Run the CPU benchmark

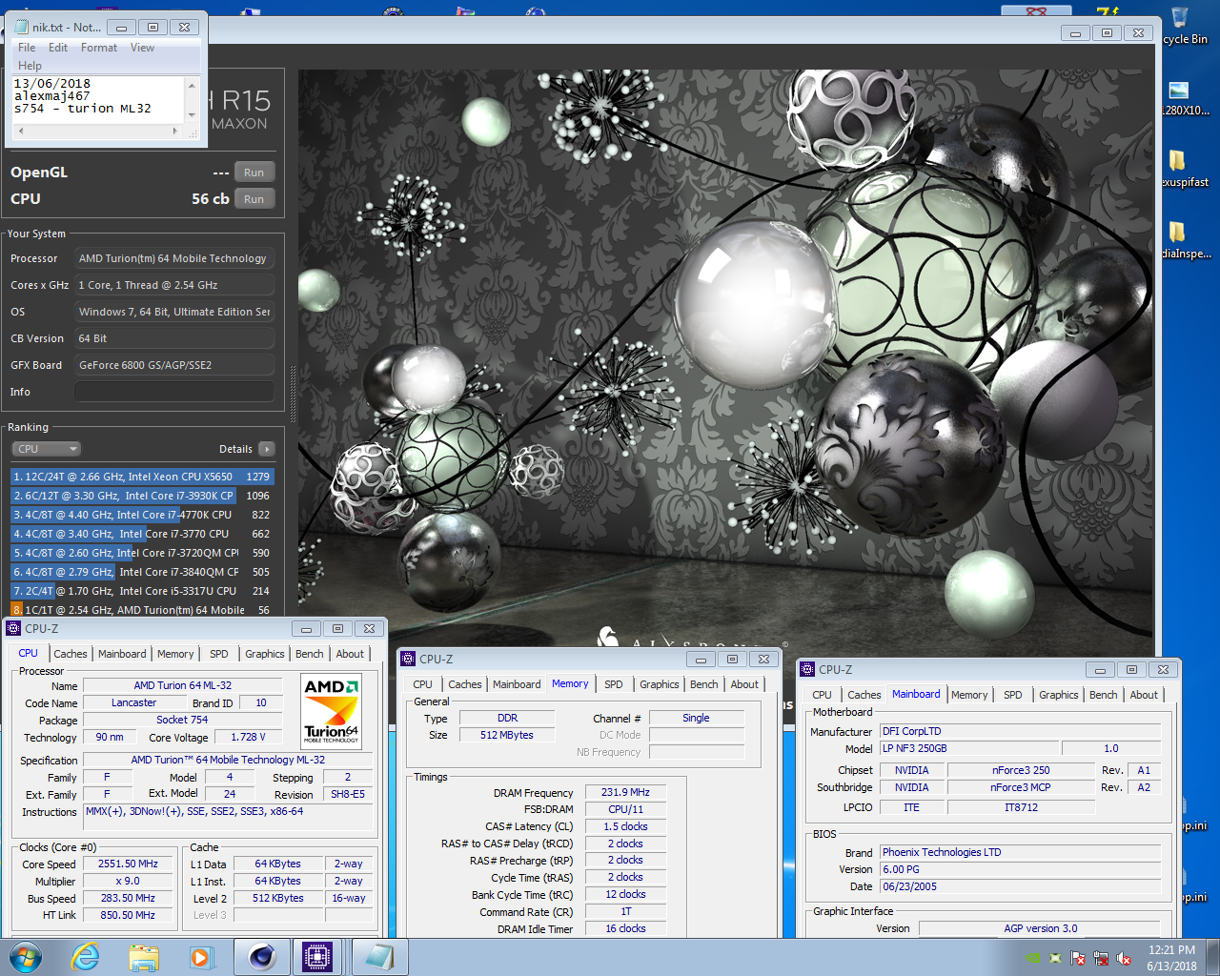pyautogui.click(x=254, y=199)
